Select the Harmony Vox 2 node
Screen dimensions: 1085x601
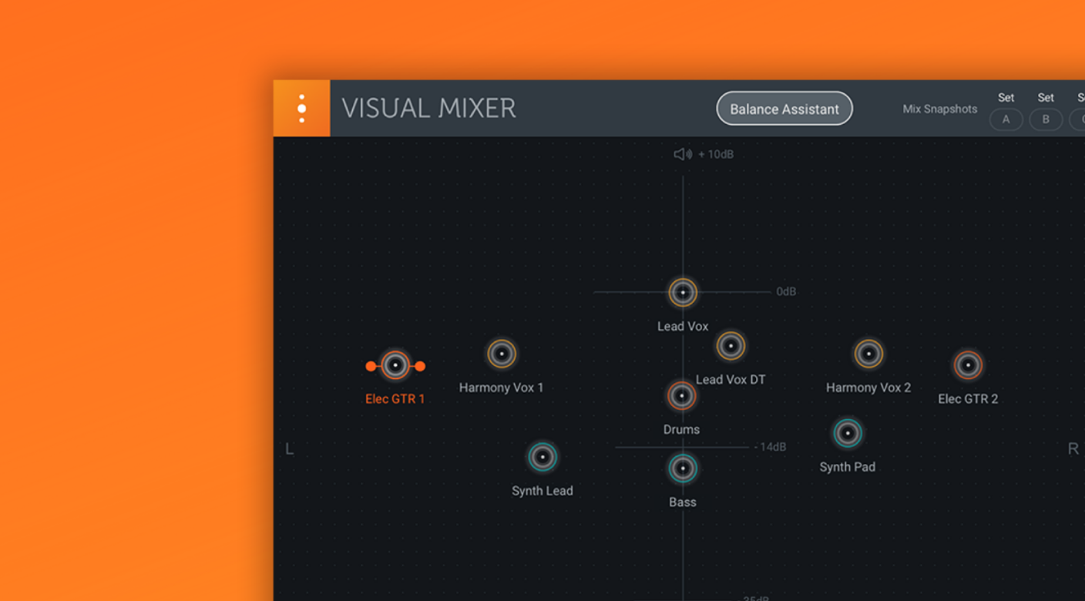(x=868, y=354)
